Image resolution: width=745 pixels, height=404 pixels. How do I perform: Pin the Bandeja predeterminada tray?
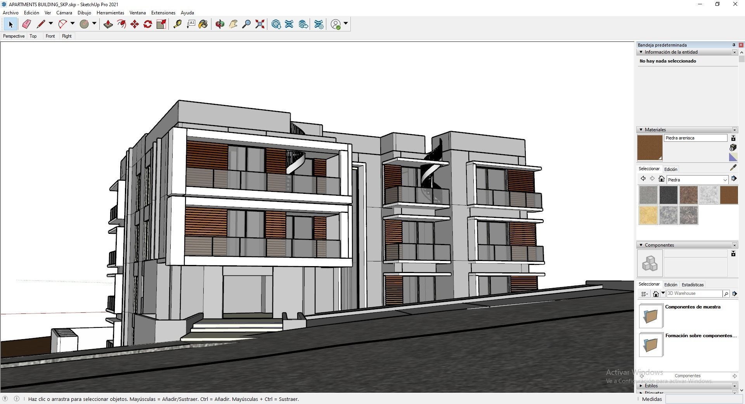(734, 45)
